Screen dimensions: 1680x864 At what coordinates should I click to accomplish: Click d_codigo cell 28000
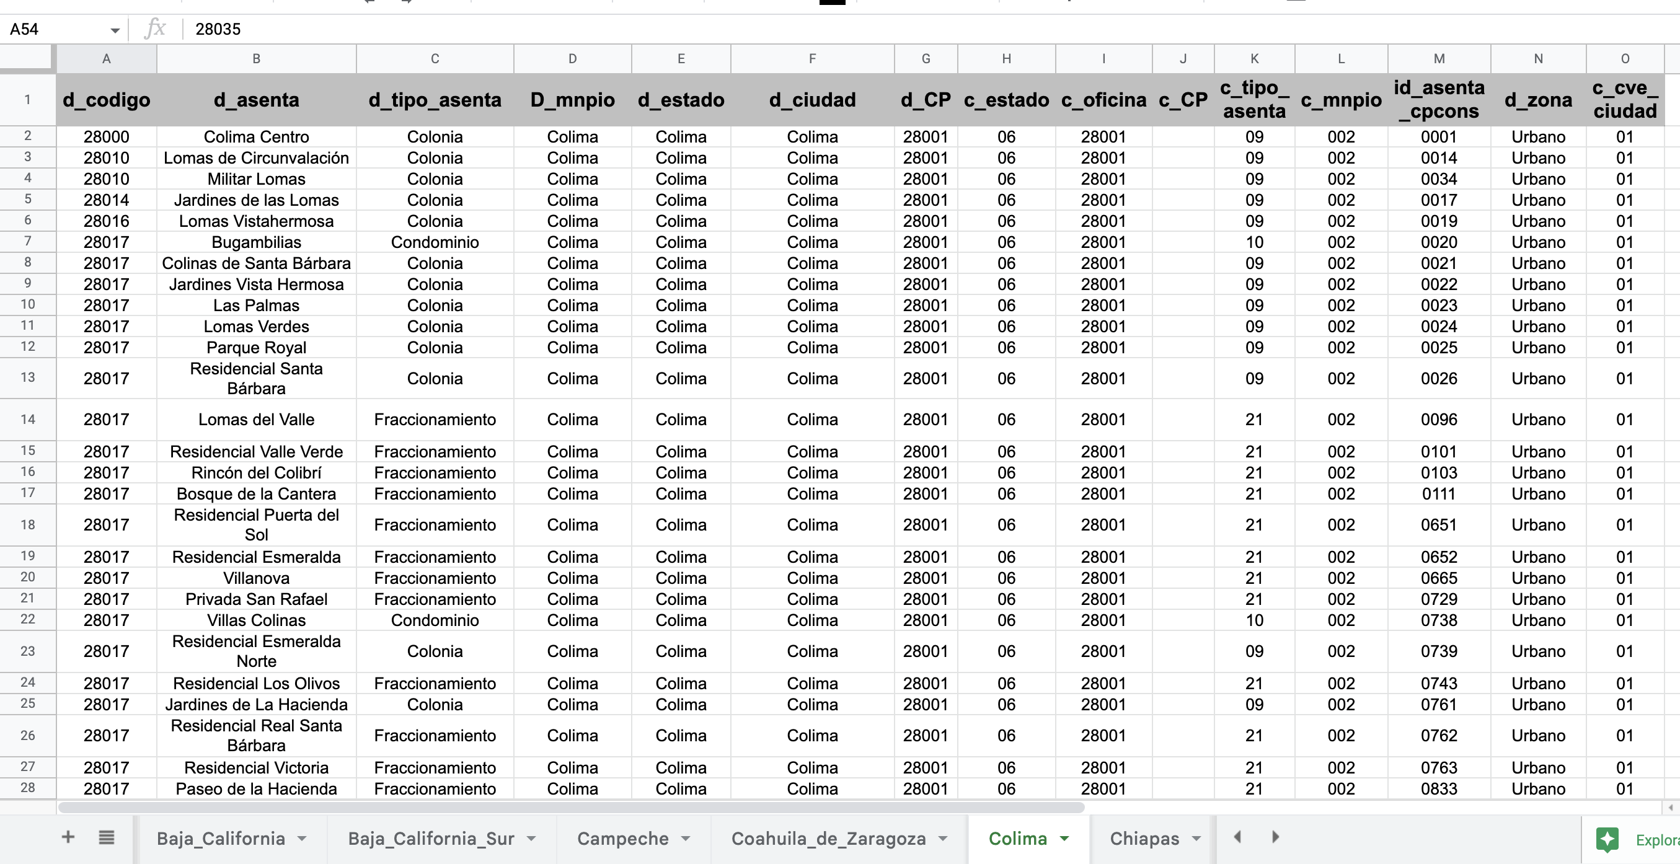pos(106,137)
